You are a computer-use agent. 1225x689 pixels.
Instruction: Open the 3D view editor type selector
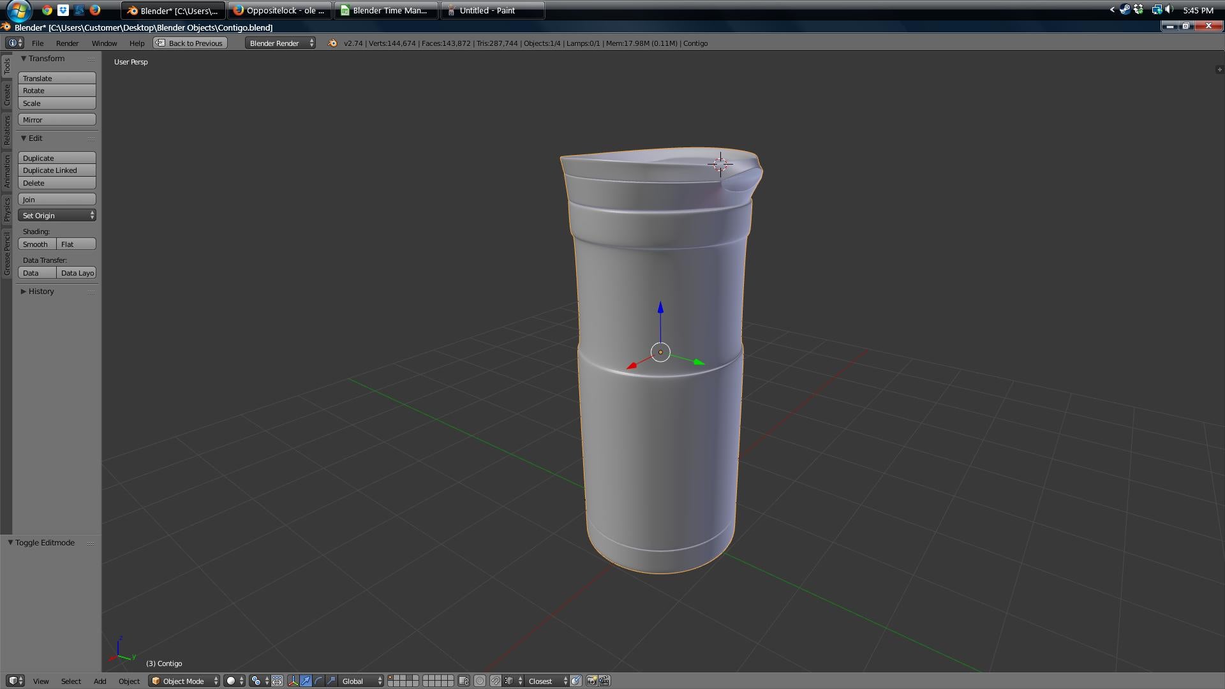click(15, 681)
